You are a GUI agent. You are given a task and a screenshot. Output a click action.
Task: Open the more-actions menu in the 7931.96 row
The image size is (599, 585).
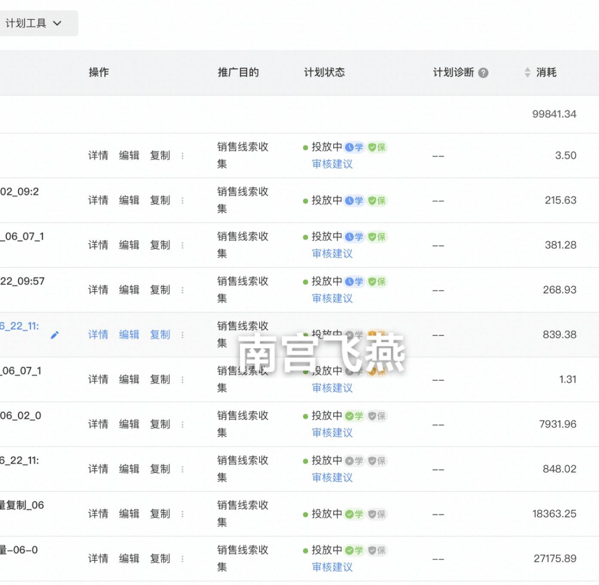pos(182,424)
